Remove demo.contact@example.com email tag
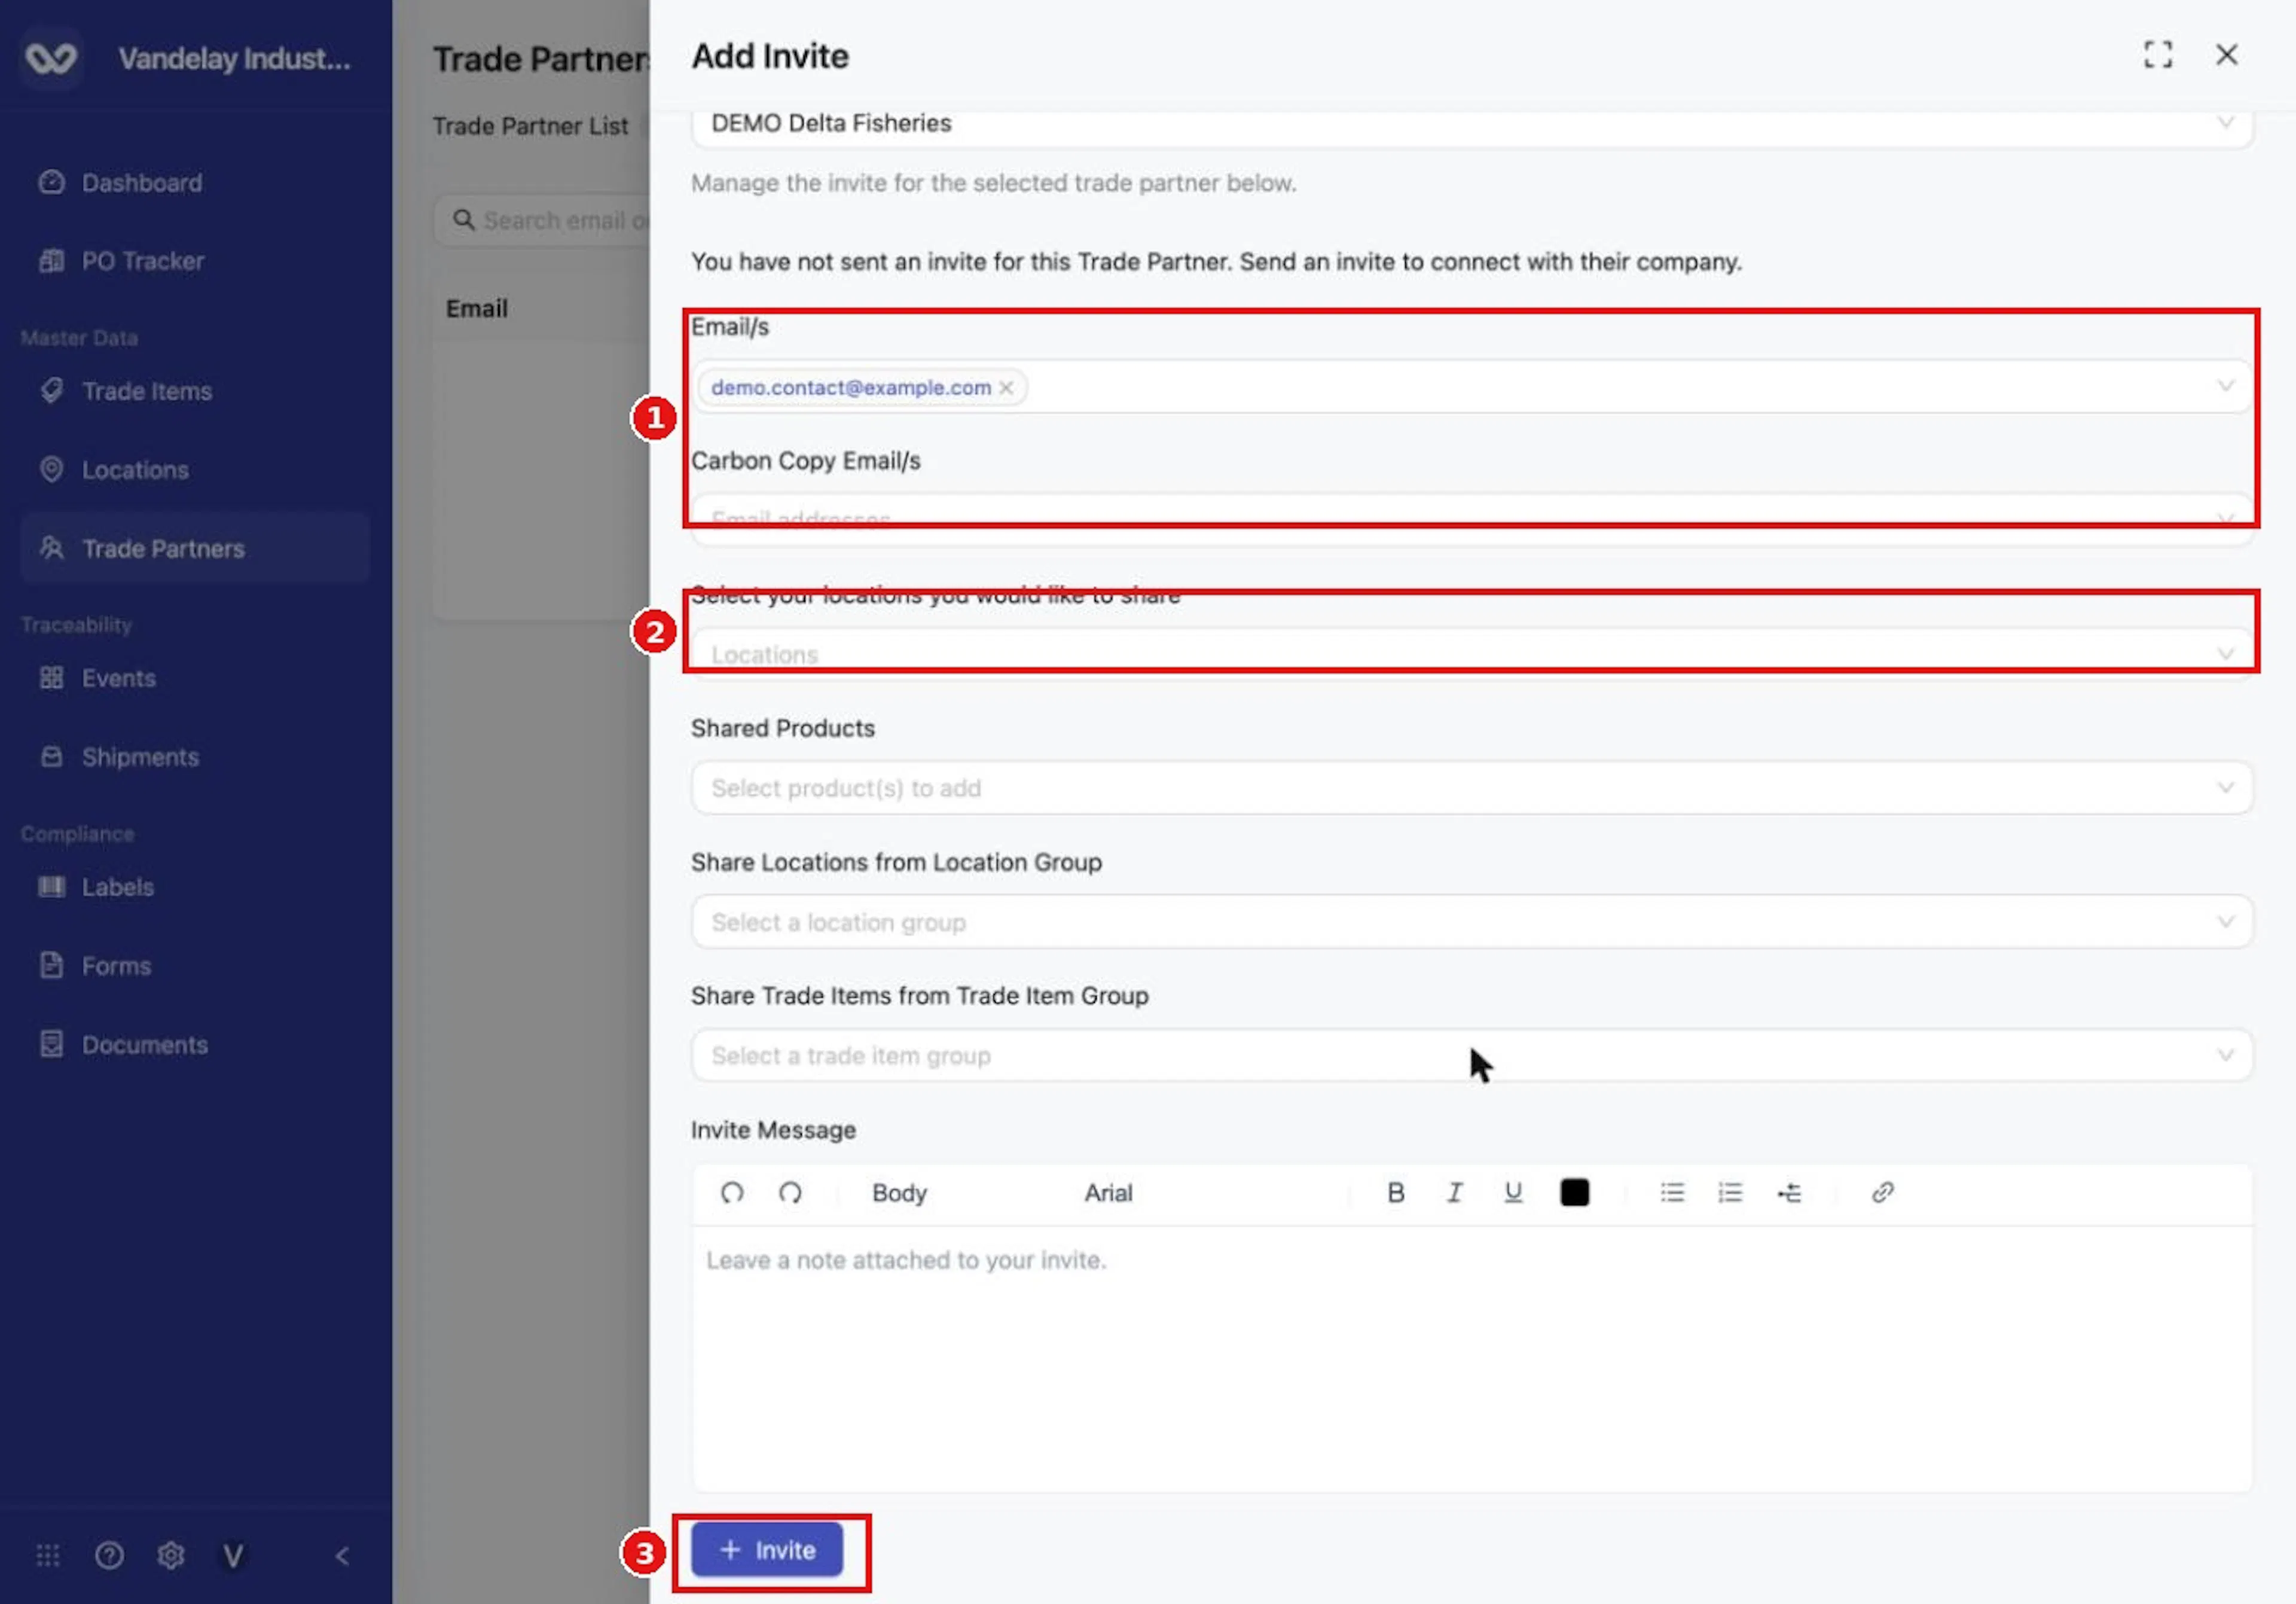The width and height of the screenshot is (2296, 1604). point(1006,387)
